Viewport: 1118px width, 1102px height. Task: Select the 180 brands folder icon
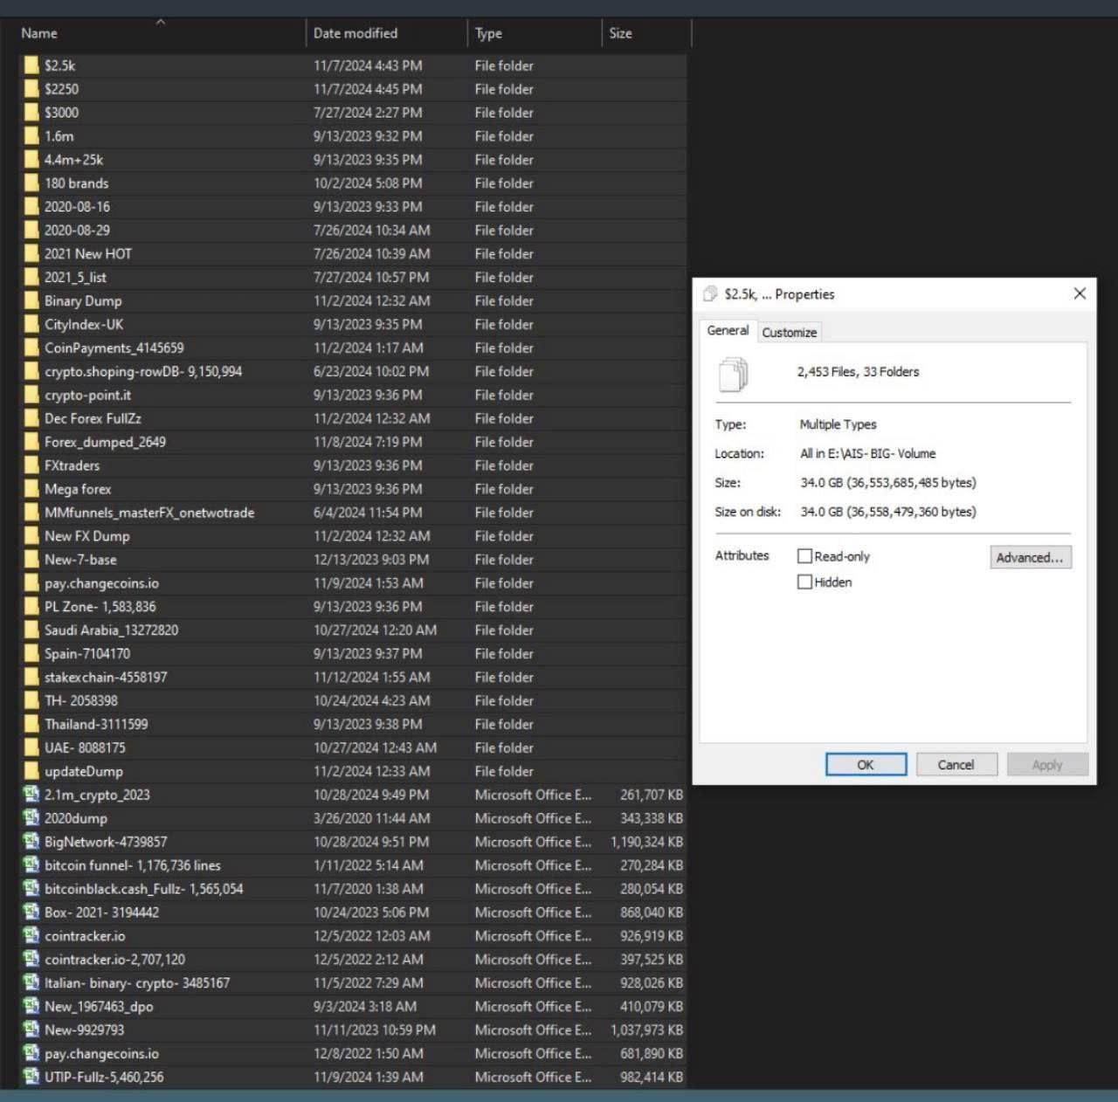coord(31,183)
